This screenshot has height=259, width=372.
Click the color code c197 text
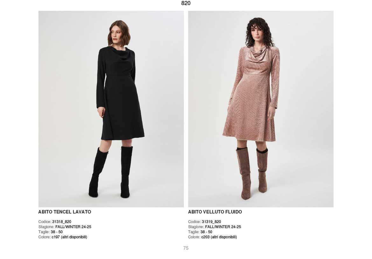click(x=56, y=237)
